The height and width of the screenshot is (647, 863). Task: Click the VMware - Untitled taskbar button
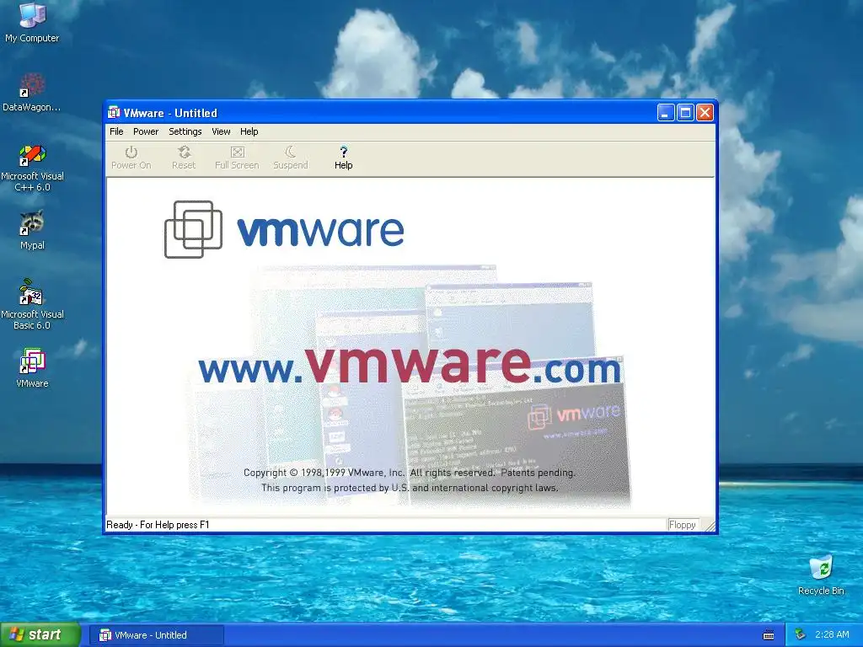(x=157, y=635)
